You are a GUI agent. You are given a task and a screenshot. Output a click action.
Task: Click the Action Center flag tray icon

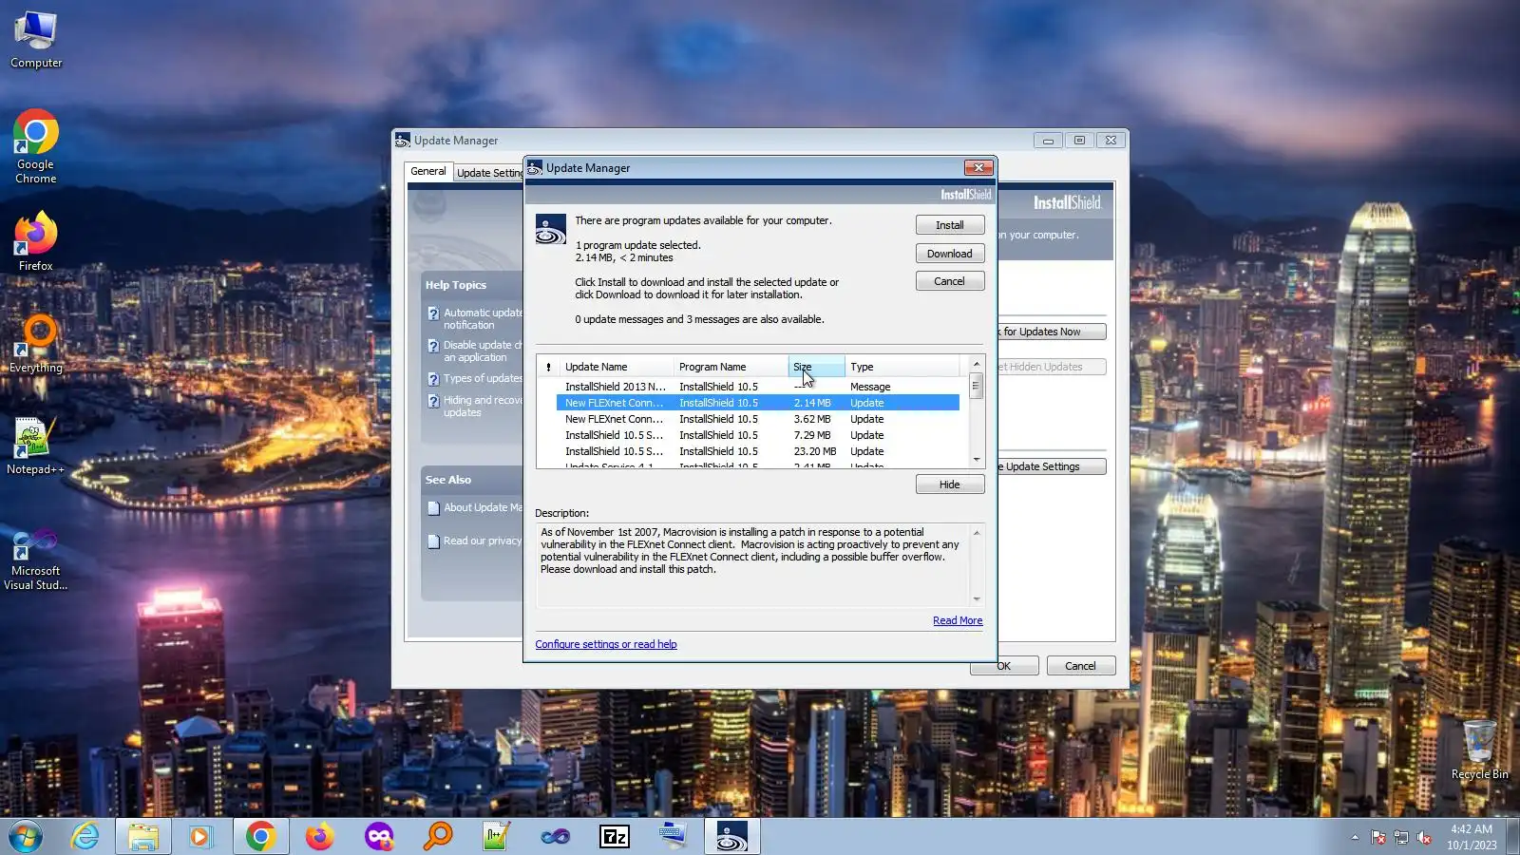click(1378, 837)
